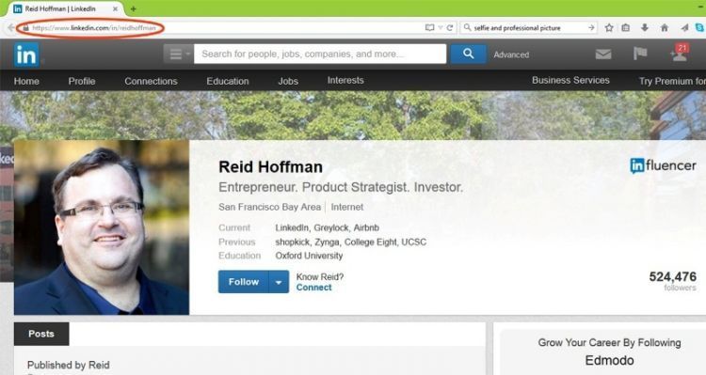Screen dimensions: 706x375
Task: Click the Advanced search link
Action: tap(511, 55)
